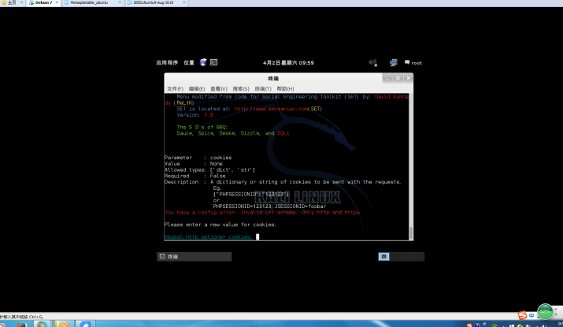Click the 'PHPSESSIONID=123123;JSESSIONID=foobar' example line
Image resolution: width=563 pixels, height=327 pixels.
coord(269,206)
